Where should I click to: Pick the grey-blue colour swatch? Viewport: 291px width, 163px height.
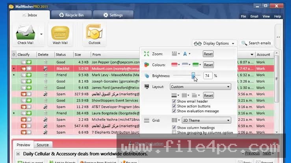[x=186, y=64]
